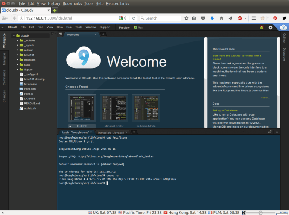
Task: Click the Pocket save icon
Action: click(203, 18)
